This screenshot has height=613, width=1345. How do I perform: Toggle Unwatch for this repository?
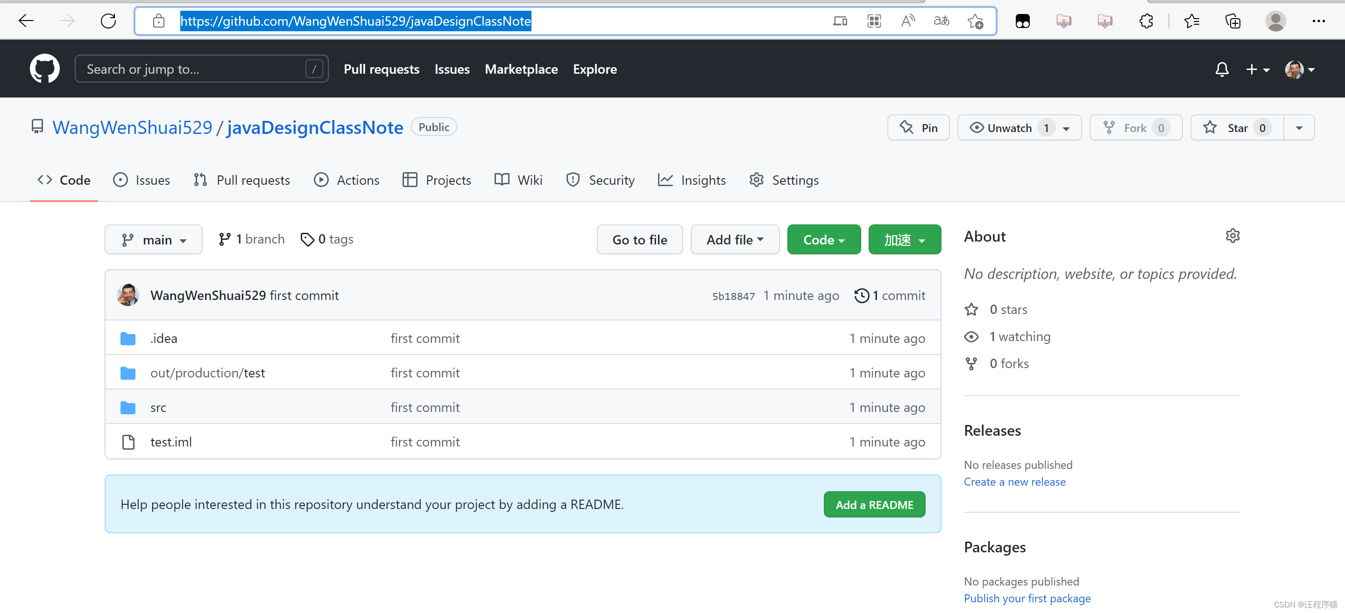pyautogui.click(x=1008, y=128)
